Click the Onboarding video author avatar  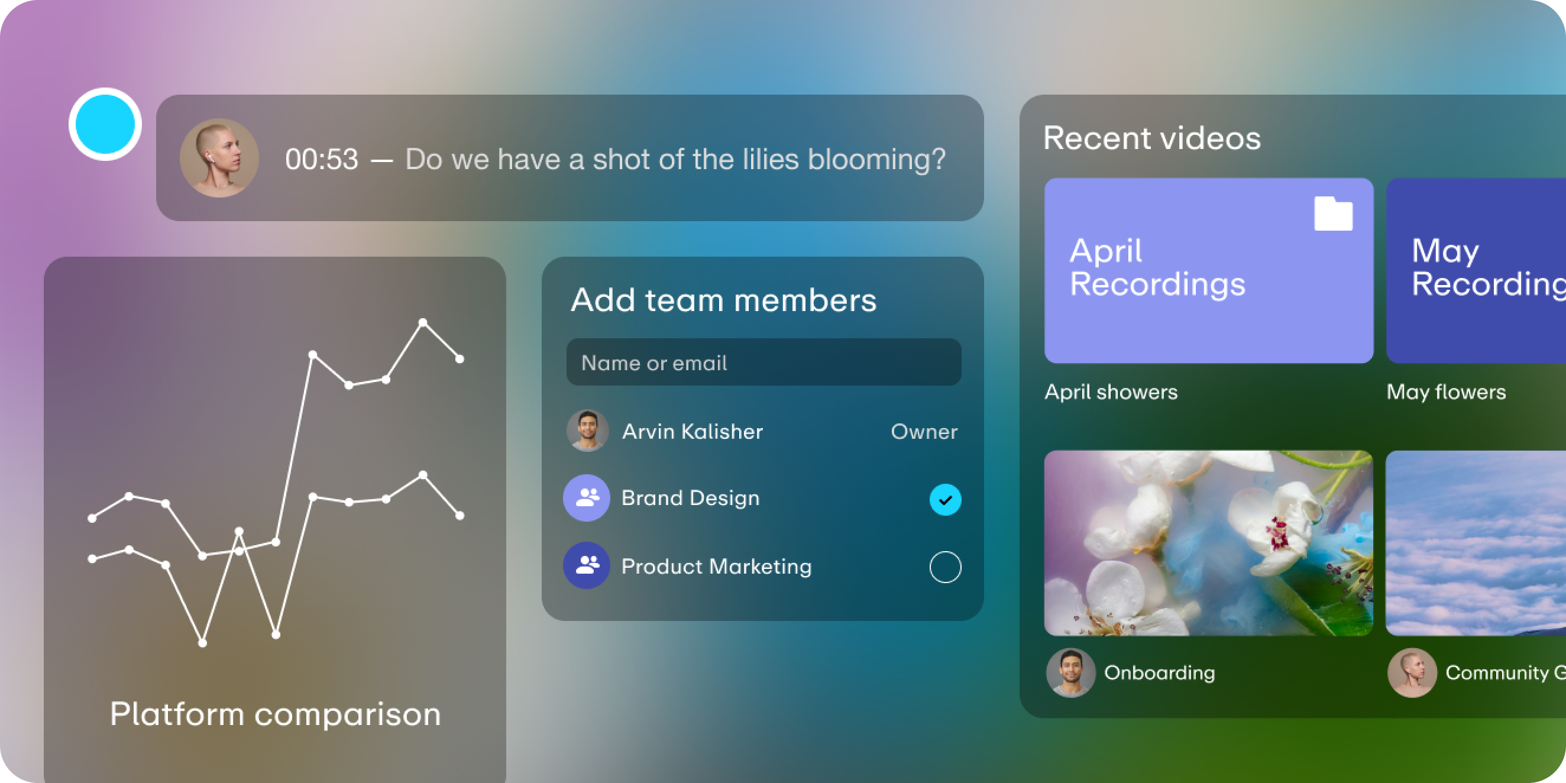[1070, 672]
